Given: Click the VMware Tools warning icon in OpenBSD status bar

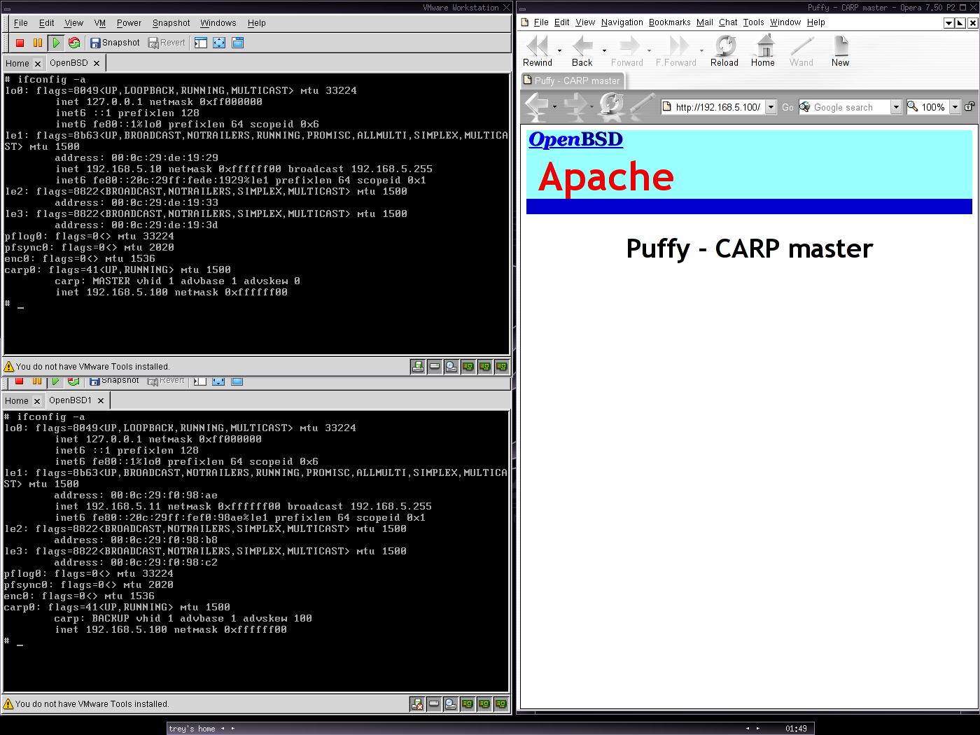Looking at the screenshot, I should click(9, 366).
